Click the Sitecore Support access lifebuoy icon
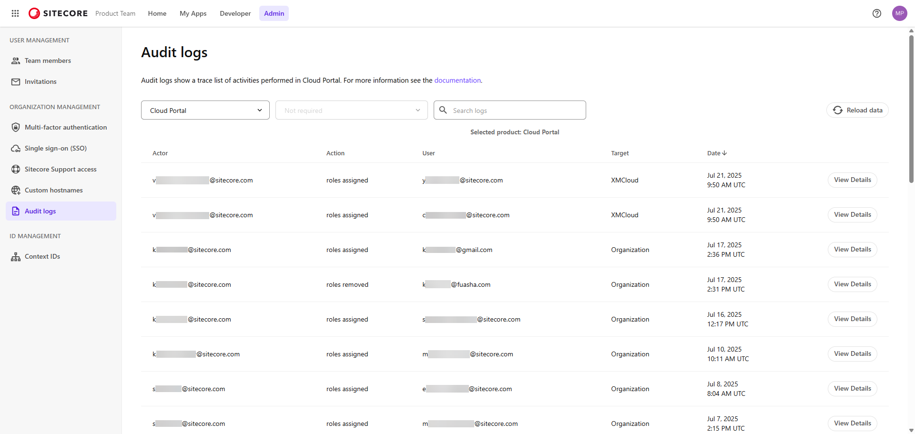The height and width of the screenshot is (434, 915). click(x=16, y=169)
